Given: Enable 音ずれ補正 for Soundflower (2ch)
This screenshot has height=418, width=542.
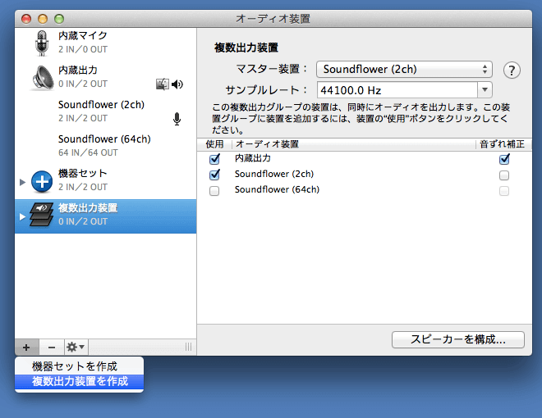Looking at the screenshot, I should (x=504, y=175).
